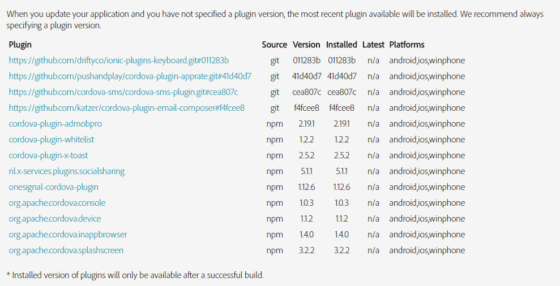Click the cordova-plugin-admobpro plugin link

click(55, 124)
